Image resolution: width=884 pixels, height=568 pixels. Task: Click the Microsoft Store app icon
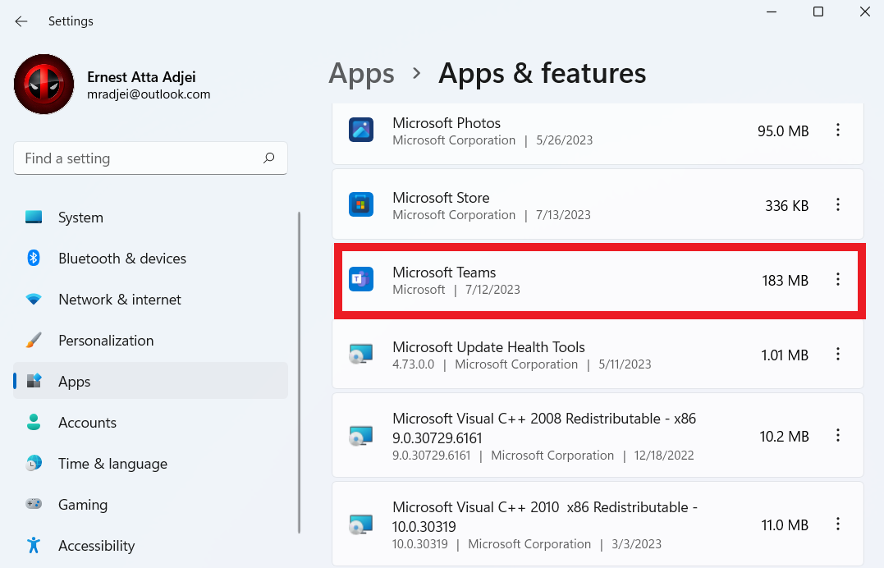(361, 204)
